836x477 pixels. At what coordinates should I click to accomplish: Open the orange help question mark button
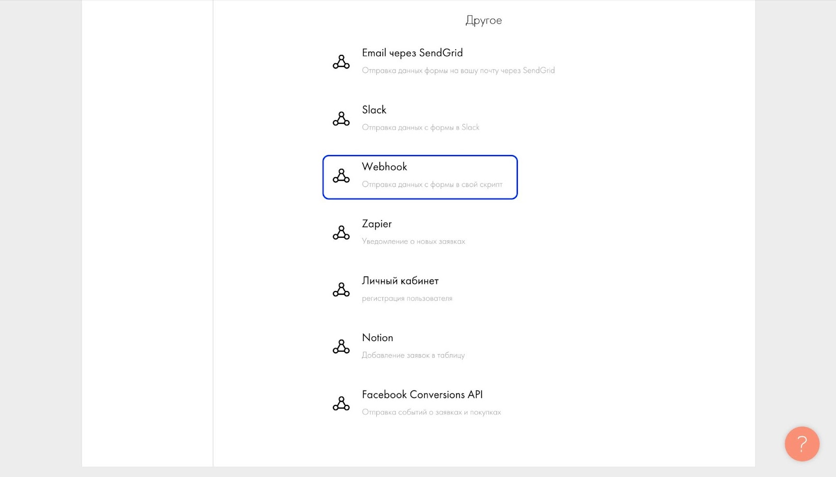pos(802,444)
